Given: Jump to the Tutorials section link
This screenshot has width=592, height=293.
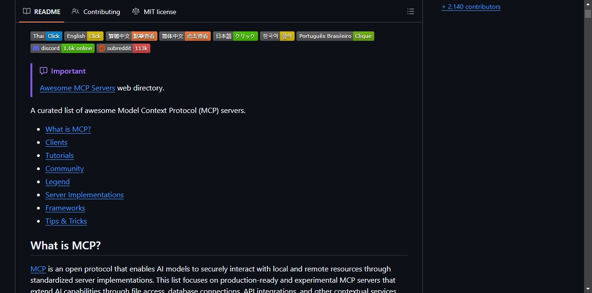Looking at the screenshot, I should click(59, 155).
